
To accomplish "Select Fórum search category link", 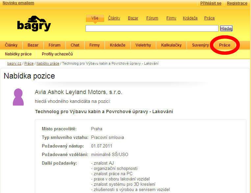I will [152, 18].
